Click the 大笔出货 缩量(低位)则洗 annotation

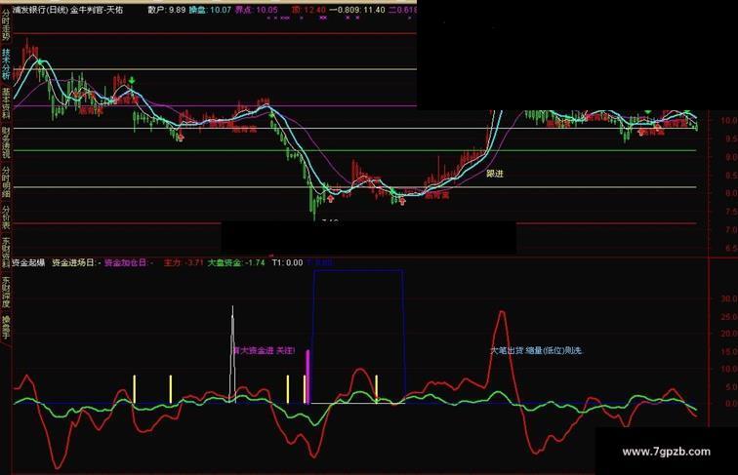tap(537, 350)
